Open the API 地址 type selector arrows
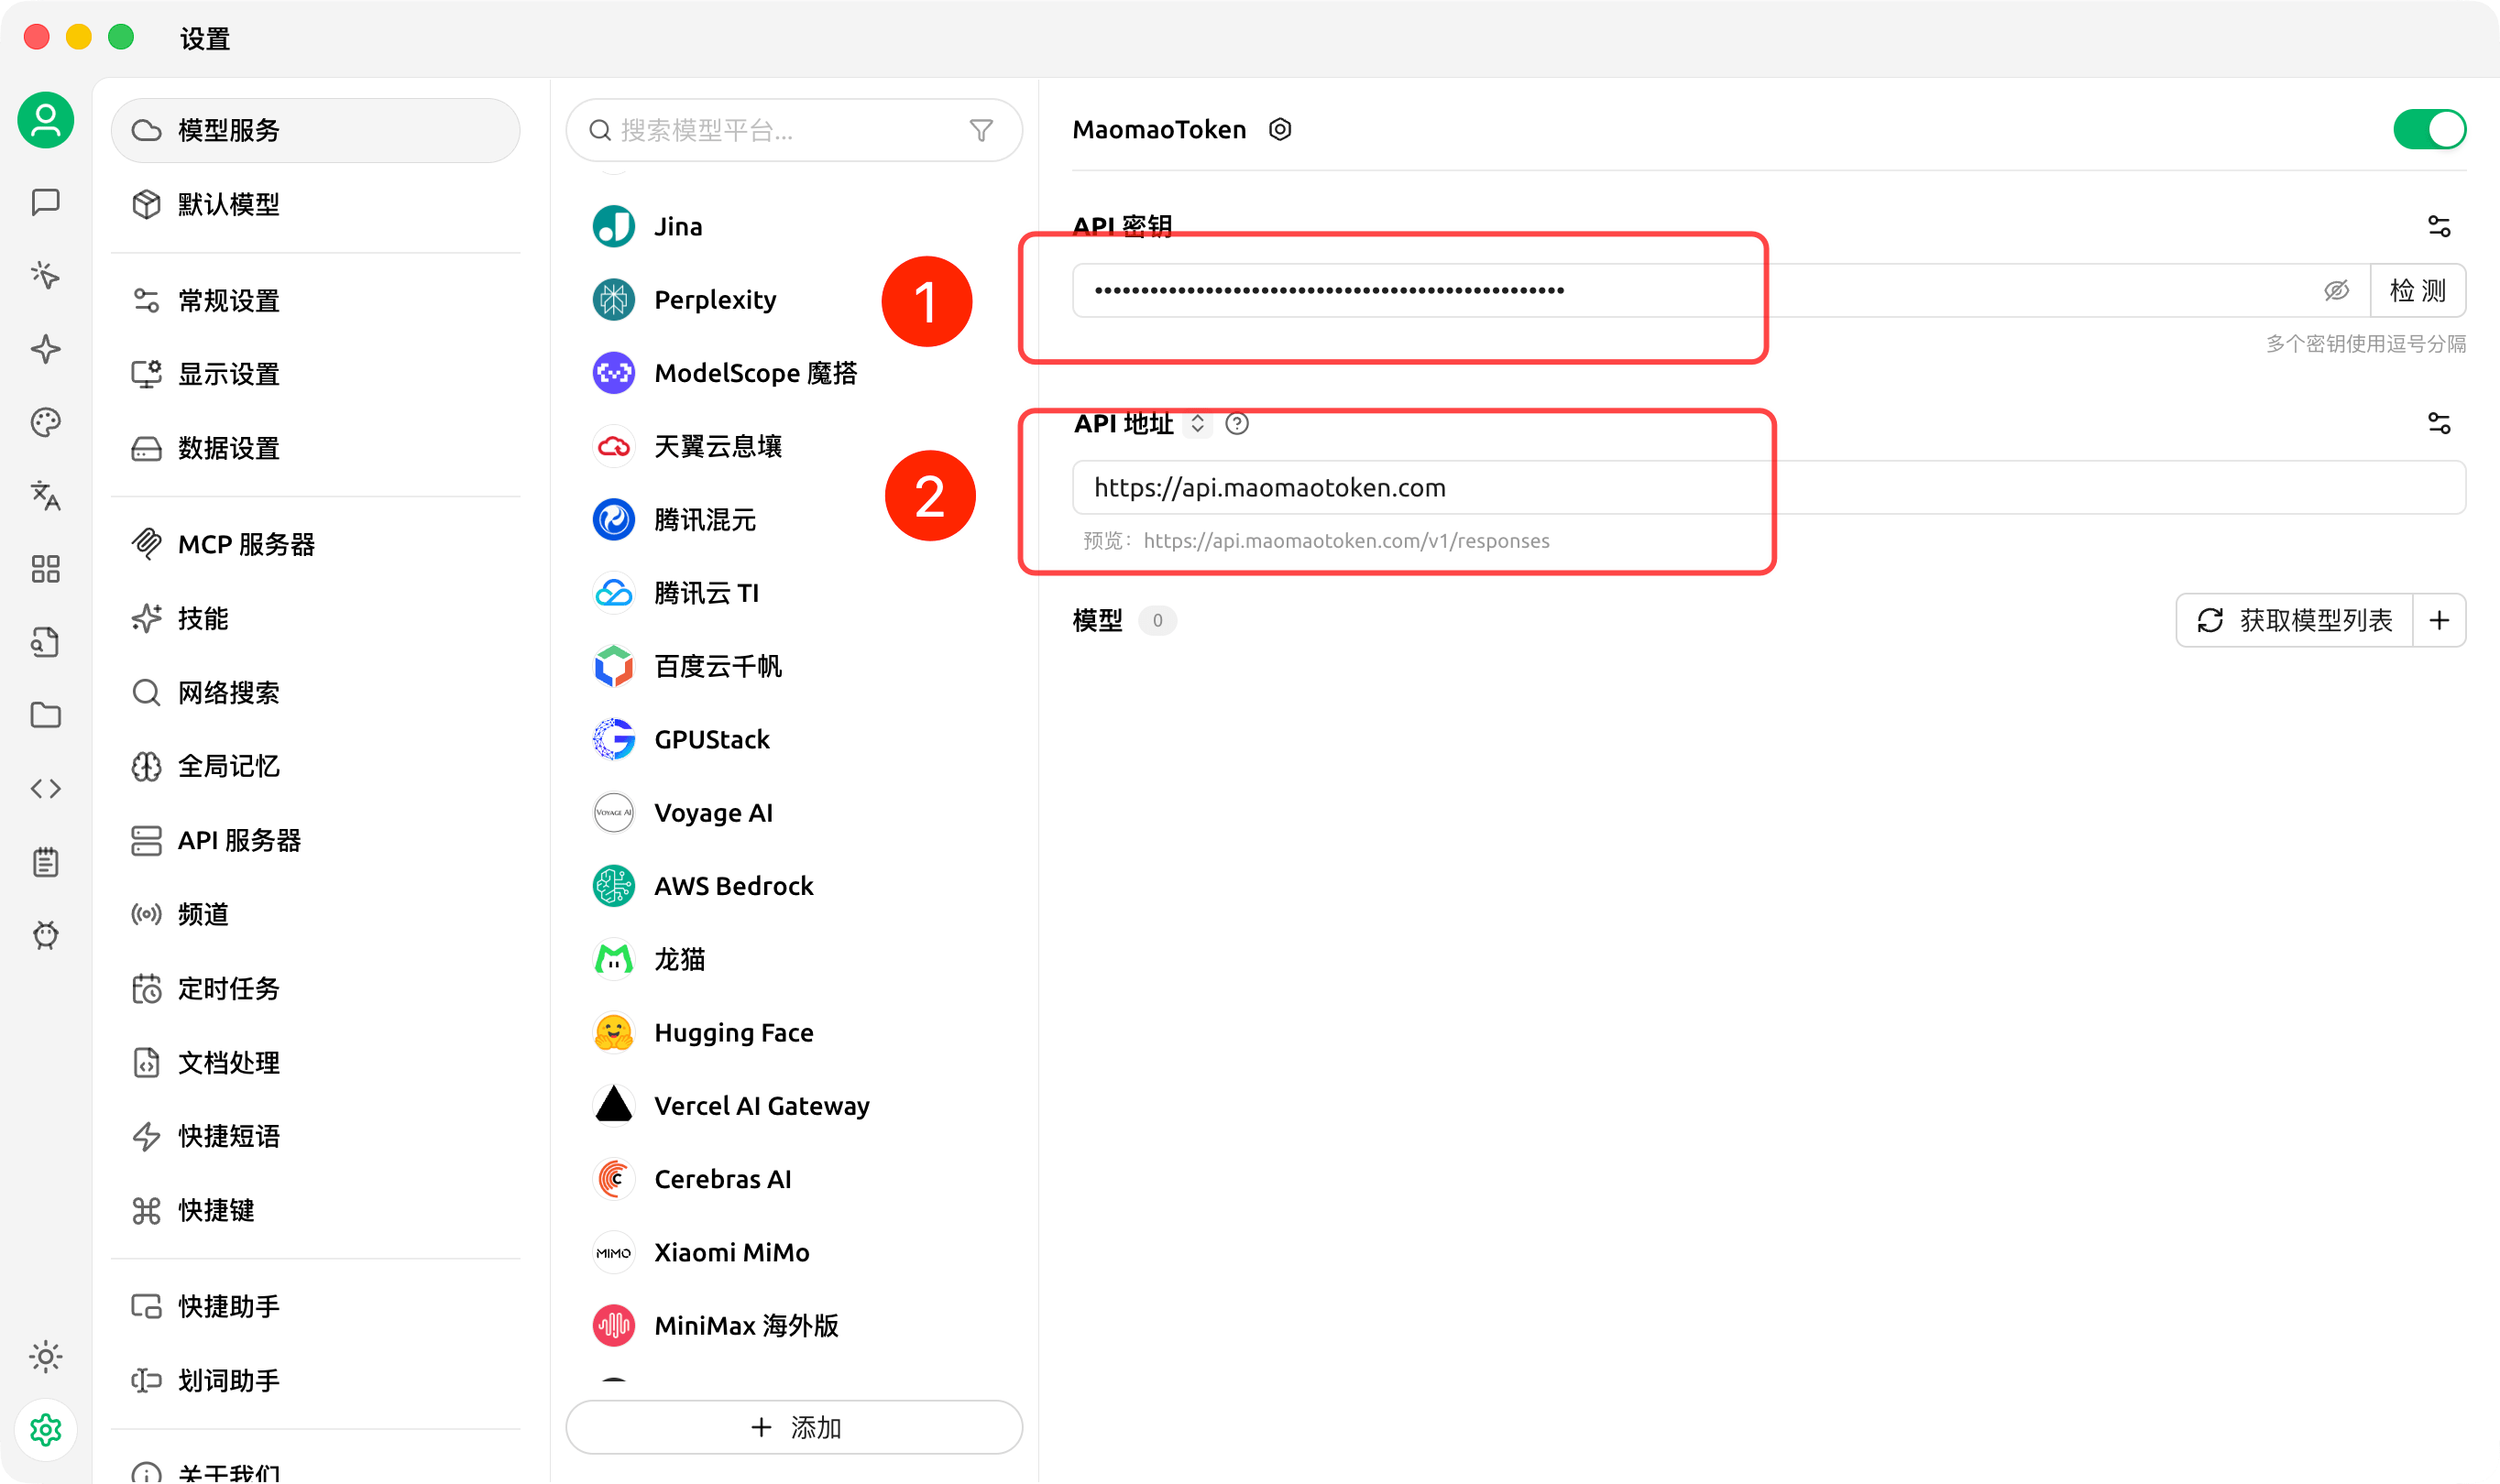Viewport: 2500px width, 1484px height. click(x=1198, y=423)
